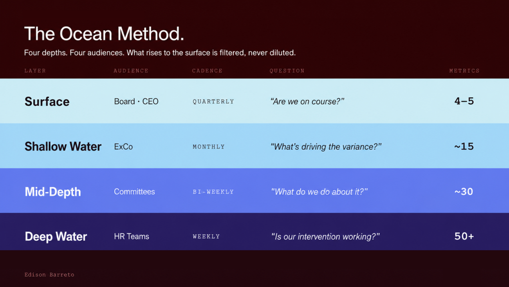
Task: Select the 'Shallow Water' layer name
Action: 63,147
